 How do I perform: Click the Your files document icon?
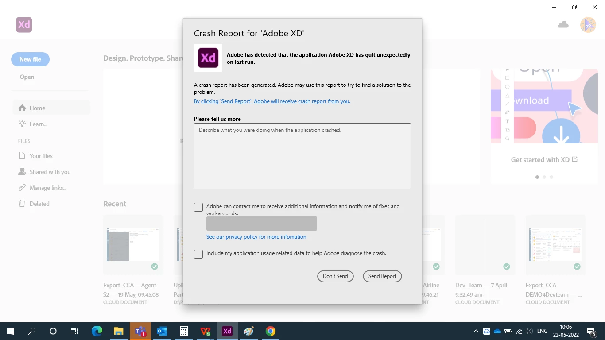(22, 155)
